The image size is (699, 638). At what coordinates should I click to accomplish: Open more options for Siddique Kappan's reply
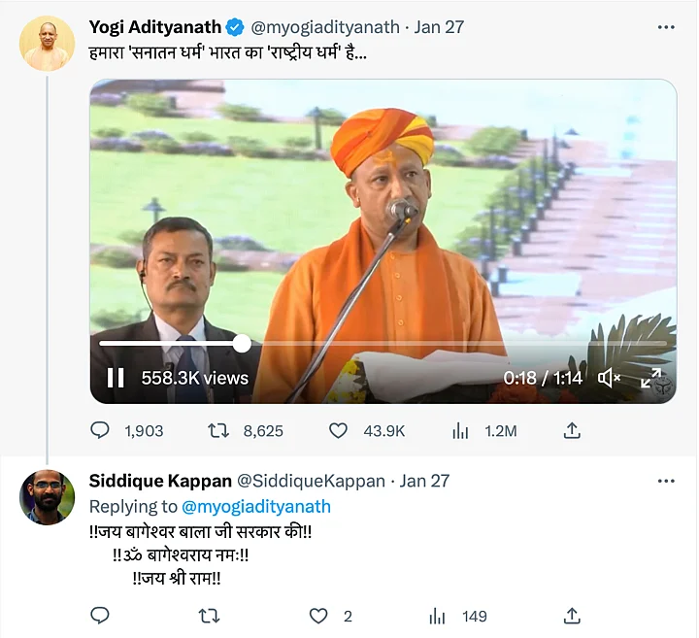point(665,481)
